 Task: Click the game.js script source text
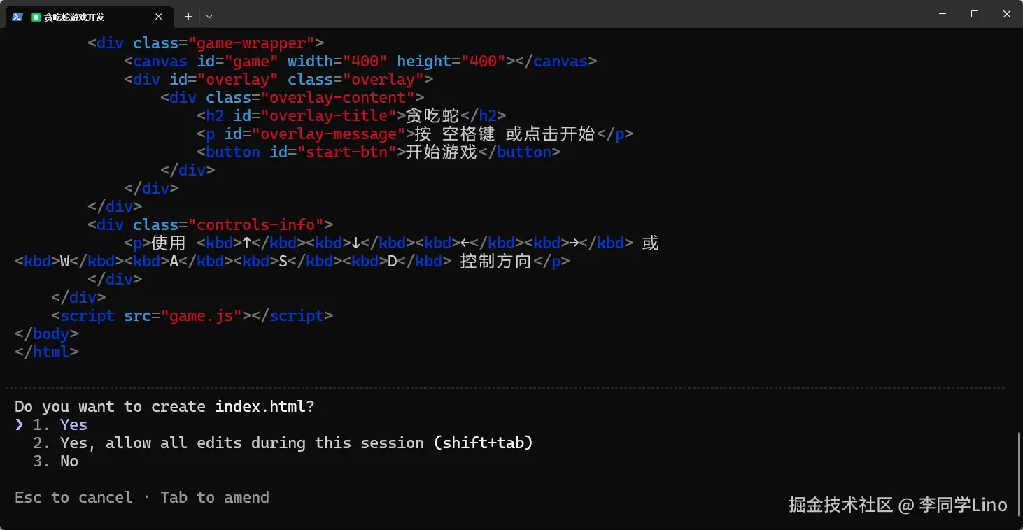click(x=202, y=315)
